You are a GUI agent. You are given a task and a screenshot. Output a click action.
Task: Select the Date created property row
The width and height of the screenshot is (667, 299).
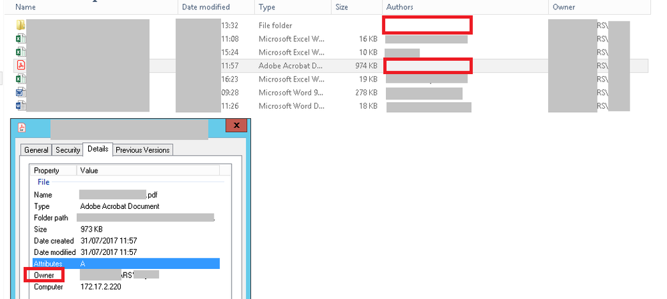[x=126, y=241]
